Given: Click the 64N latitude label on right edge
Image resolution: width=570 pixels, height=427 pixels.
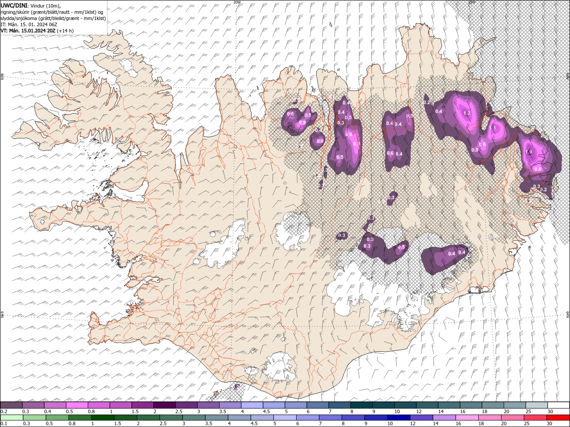Looking at the screenshot, I should tap(568, 315).
